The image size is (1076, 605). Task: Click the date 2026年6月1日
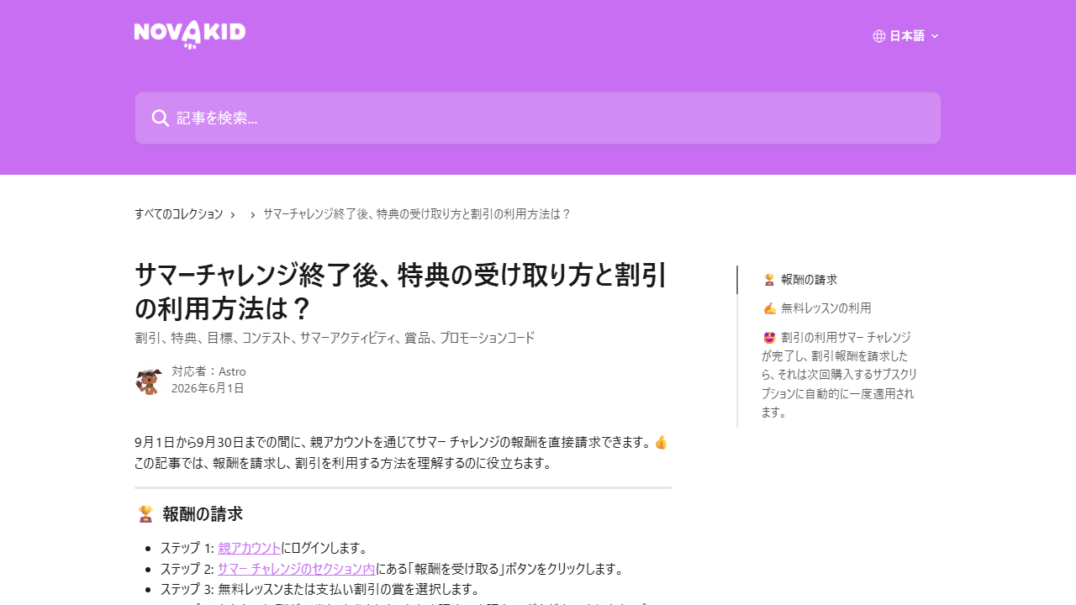coord(208,388)
